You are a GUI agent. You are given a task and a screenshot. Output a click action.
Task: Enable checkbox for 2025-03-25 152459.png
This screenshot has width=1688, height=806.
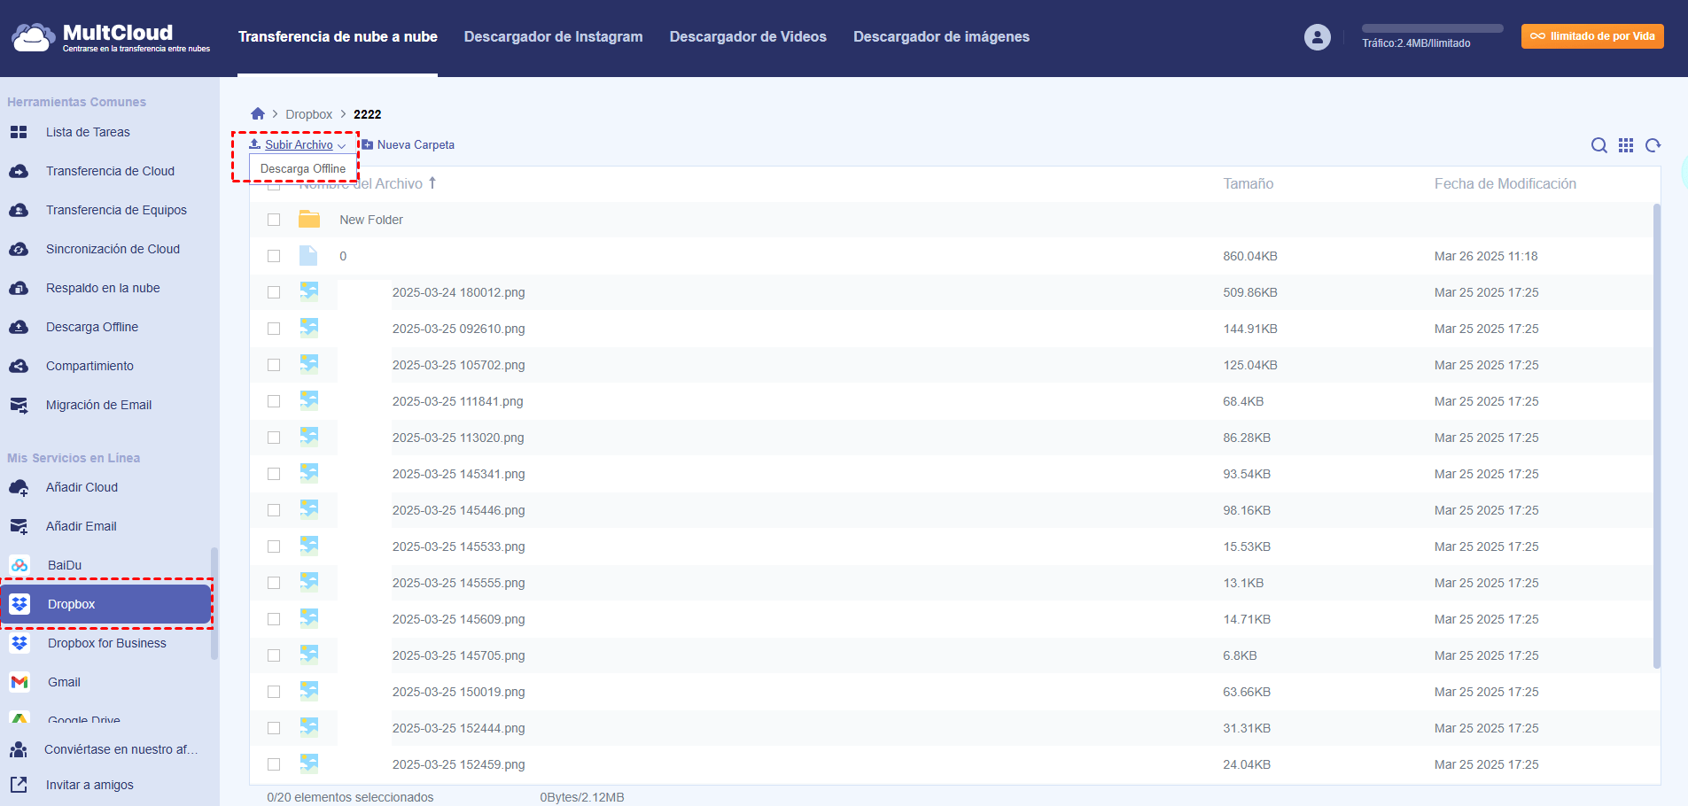274,764
